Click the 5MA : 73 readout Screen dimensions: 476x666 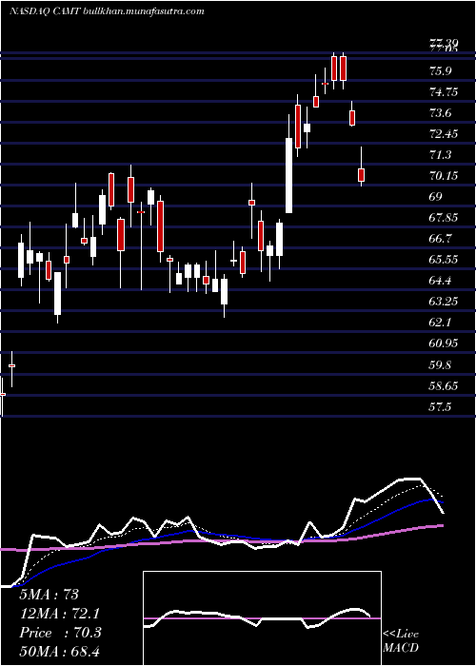click(50, 595)
